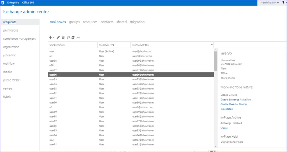Select mail flow in left navigation
The height and width of the screenshot is (152, 287).
pyautogui.click(x=9, y=64)
